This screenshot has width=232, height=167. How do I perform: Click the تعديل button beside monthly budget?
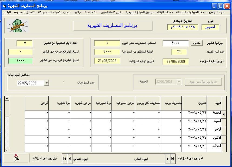point(197,43)
